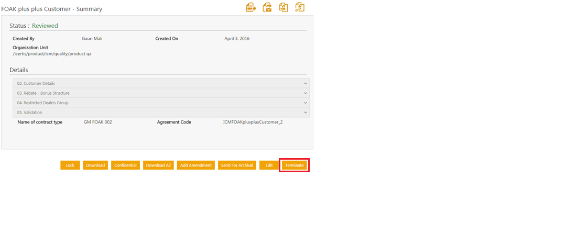
Task: Click the '02. Customer Details' header text
Action: (x=36, y=83)
